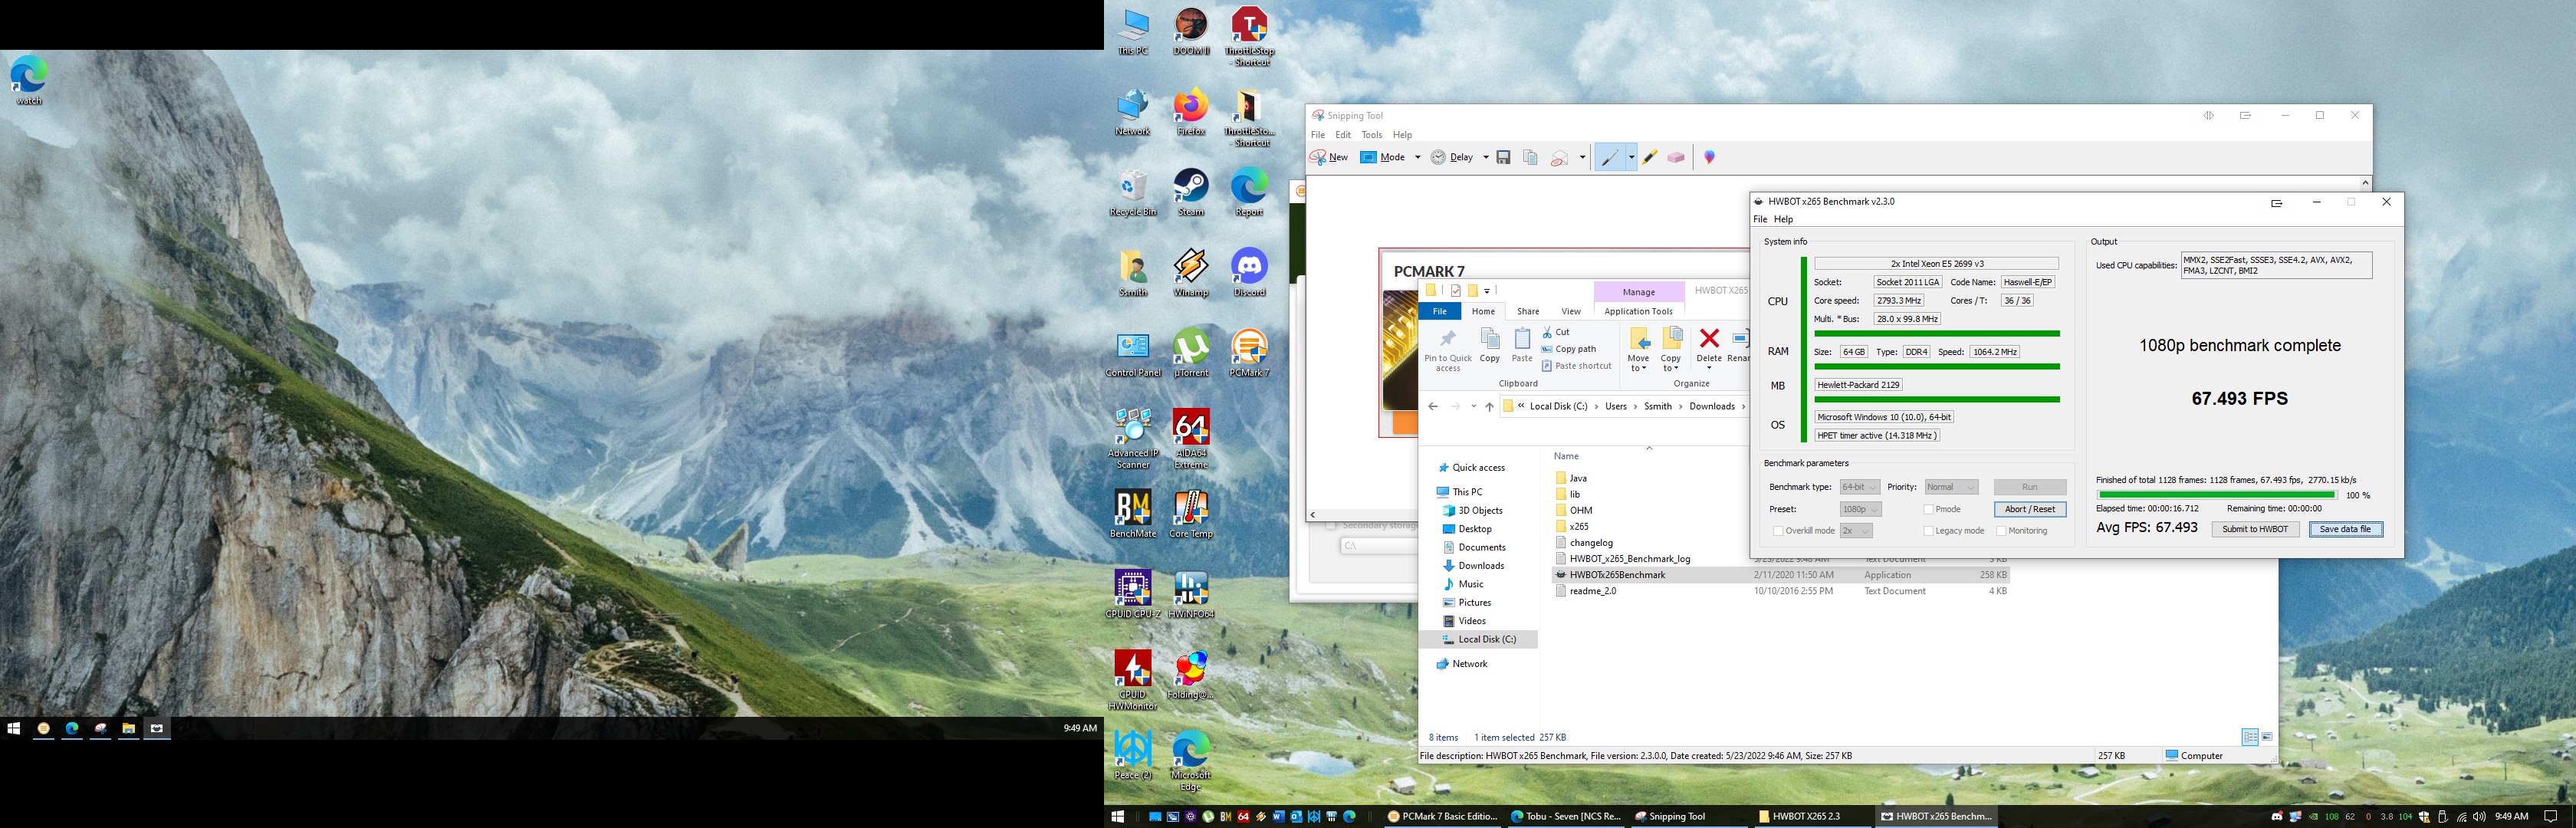This screenshot has height=828, width=2576.
Task: Select the HWBOTx265Benchmark file row
Action: pos(1780,575)
